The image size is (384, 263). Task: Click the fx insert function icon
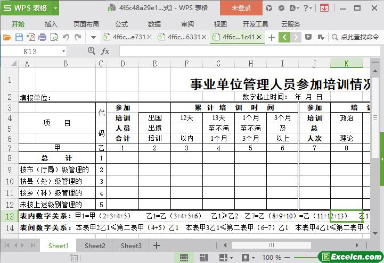(x=105, y=51)
